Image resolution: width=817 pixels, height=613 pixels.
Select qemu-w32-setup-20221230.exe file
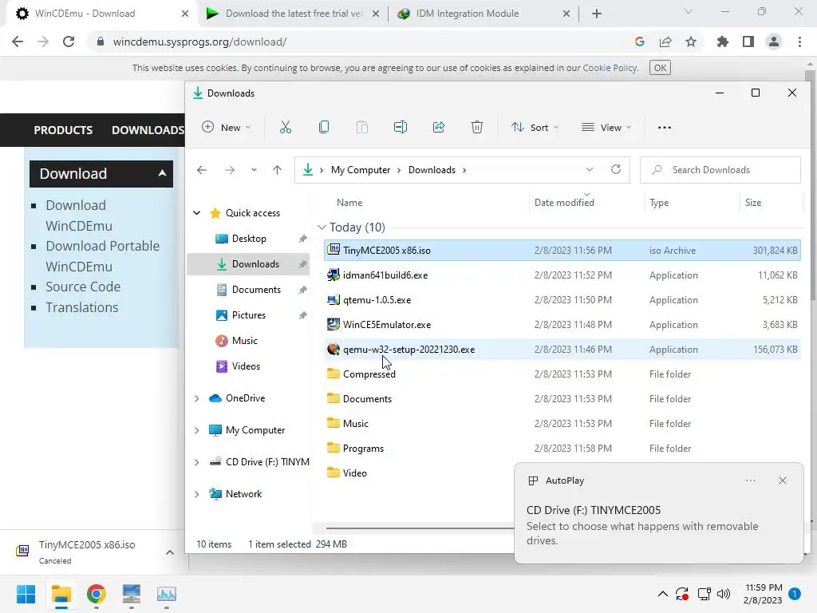point(562,350)
